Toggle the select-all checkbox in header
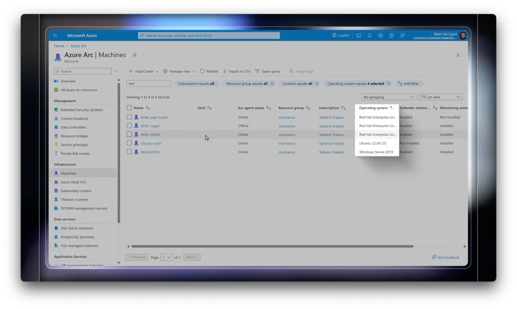This screenshot has height=309, width=517. click(129, 108)
